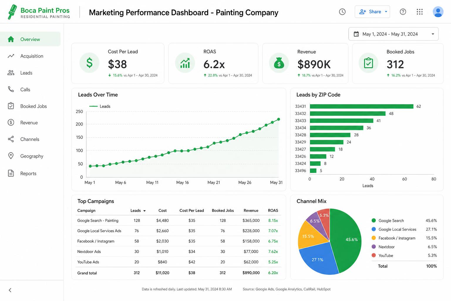Click the Share button
The height and width of the screenshot is (301, 451).
tap(372, 12)
